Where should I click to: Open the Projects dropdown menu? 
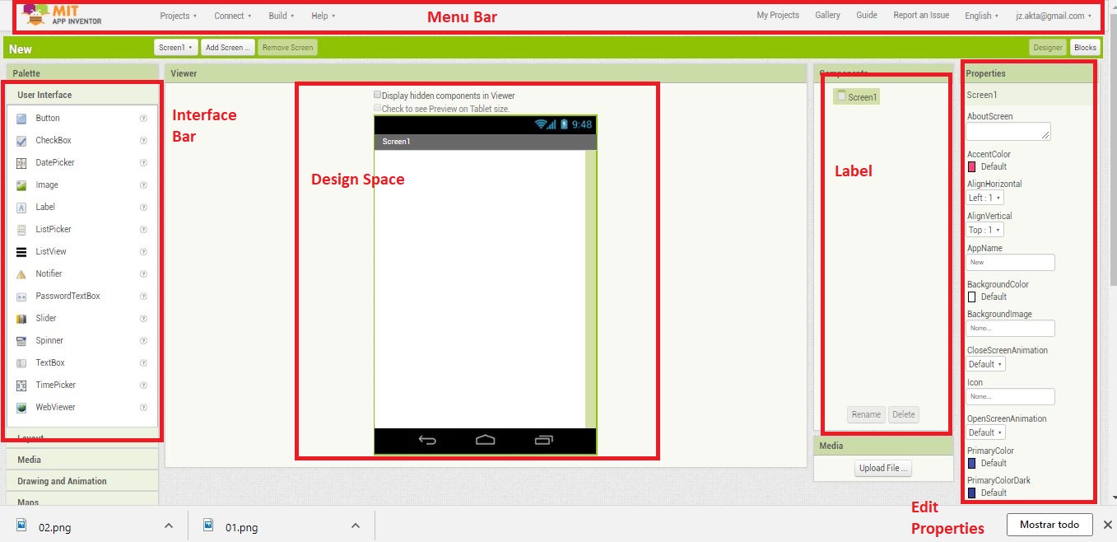(179, 16)
